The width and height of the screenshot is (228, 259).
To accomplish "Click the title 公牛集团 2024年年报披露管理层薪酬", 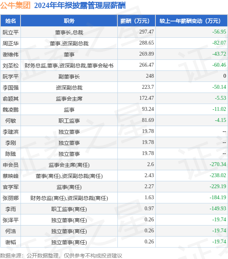I will tap(63, 5).
